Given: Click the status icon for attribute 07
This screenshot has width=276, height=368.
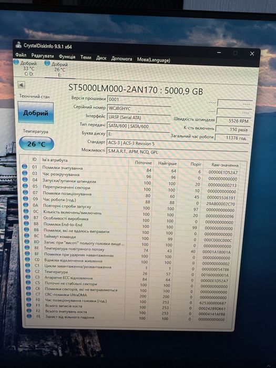Looking at the screenshot, I should click(x=26, y=192).
